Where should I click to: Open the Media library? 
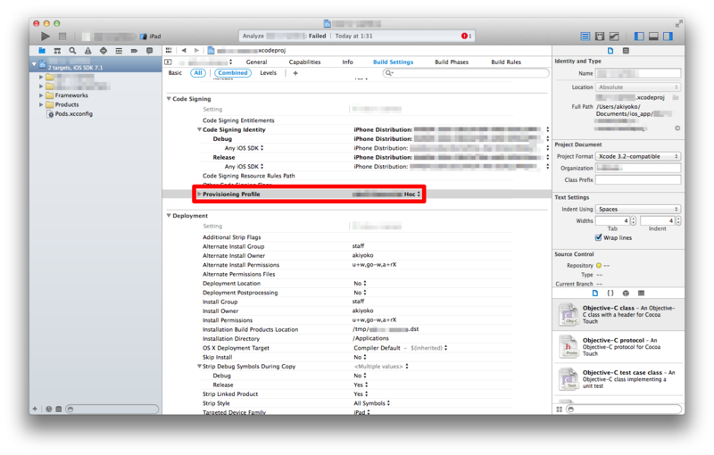click(x=641, y=293)
